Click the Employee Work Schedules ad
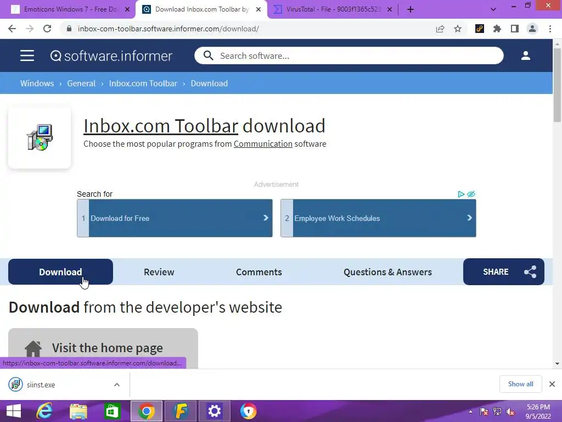Screen dimensions: 562x422 pyautogui.click(x=378, y=218)
